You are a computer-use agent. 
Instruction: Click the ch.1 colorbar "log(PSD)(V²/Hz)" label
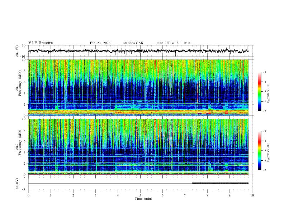coord(268,93)
